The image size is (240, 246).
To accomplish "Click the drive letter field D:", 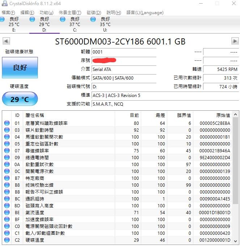I will coord(124,86).
